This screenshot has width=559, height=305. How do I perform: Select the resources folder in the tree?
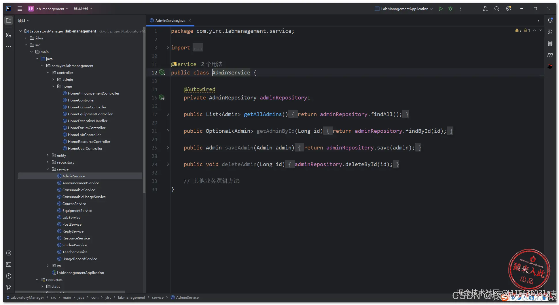pos(54,279)
